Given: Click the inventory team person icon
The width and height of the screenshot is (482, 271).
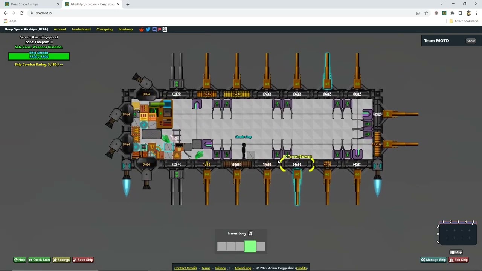Looking at the screenshot, I should 251,233.
